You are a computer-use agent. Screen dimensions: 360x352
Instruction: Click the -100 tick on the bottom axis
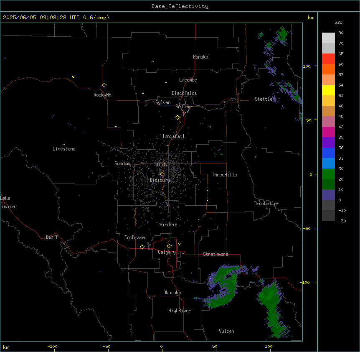point(52,346)
